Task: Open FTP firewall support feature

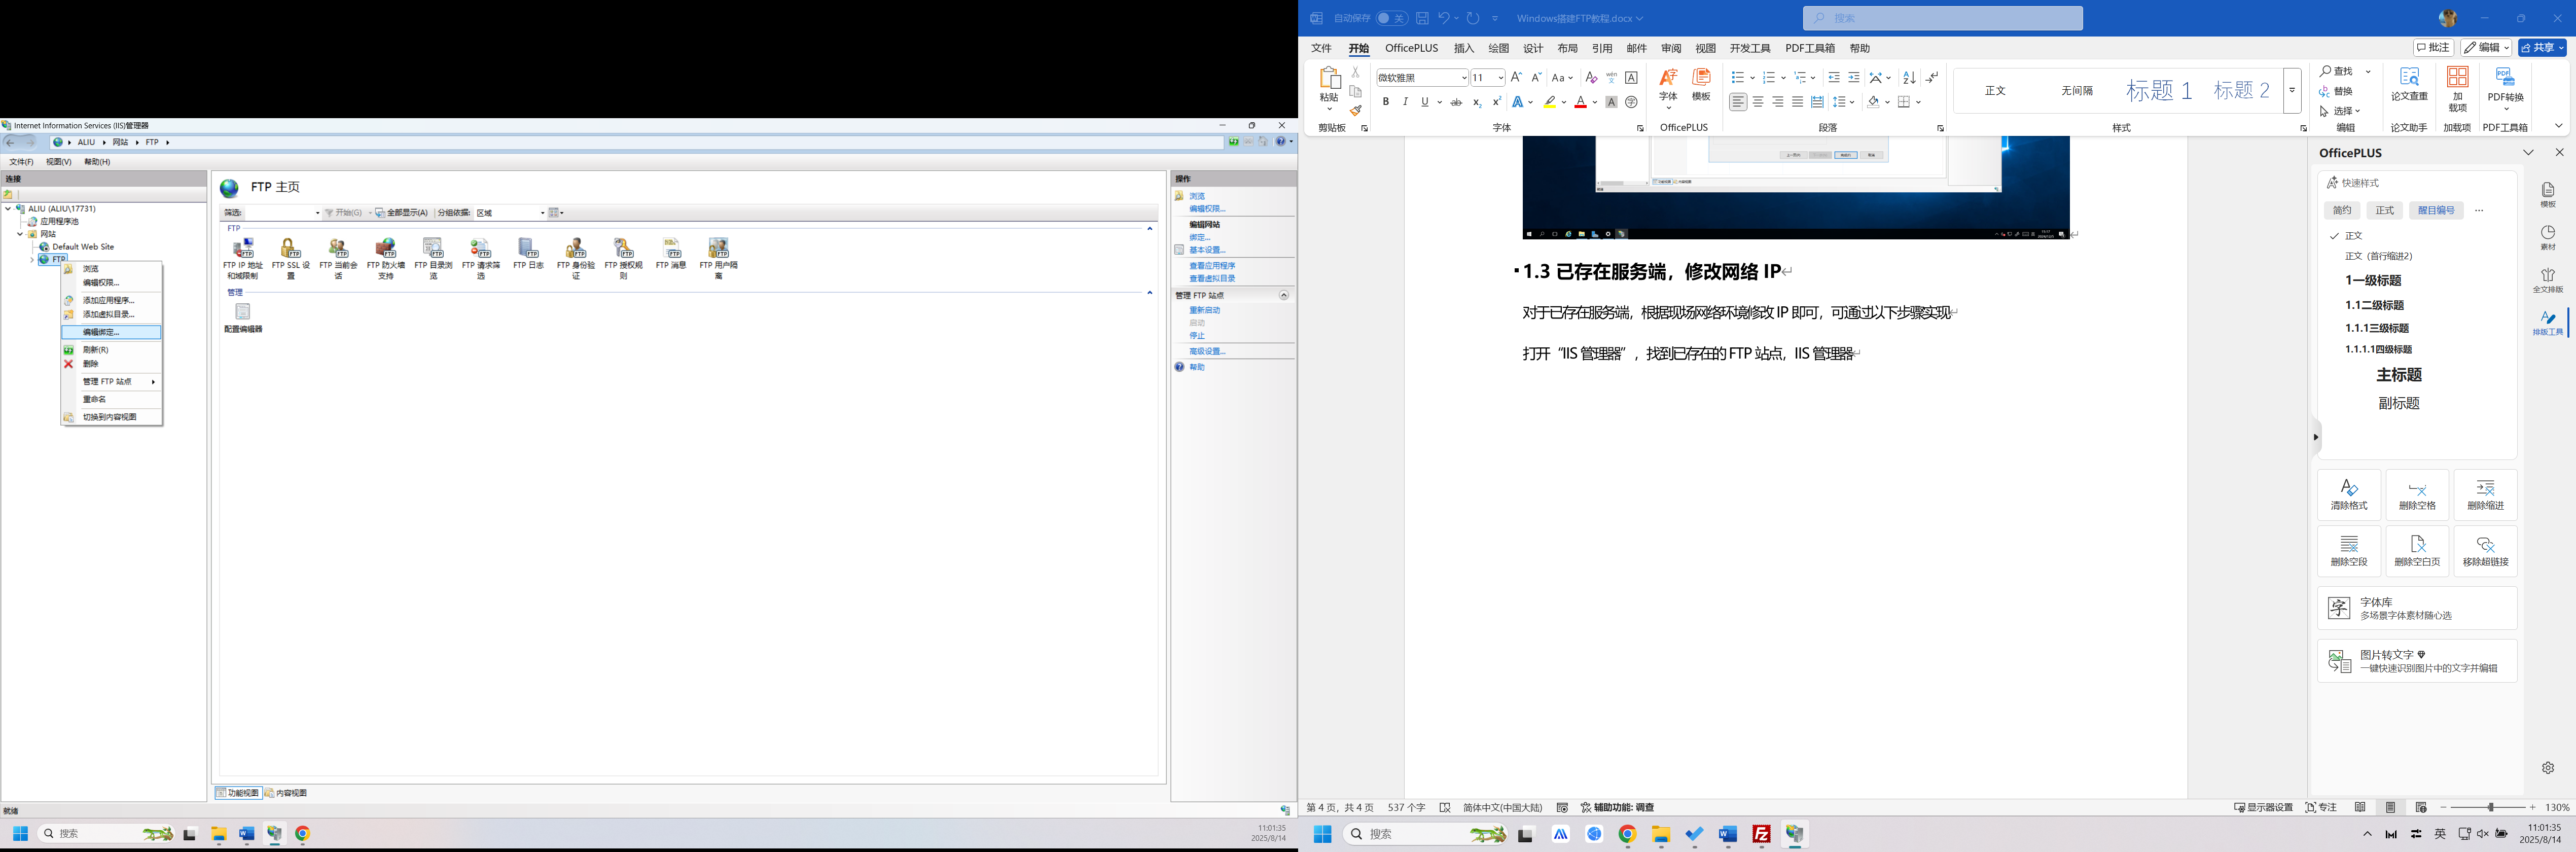Action: click(386, 258)
